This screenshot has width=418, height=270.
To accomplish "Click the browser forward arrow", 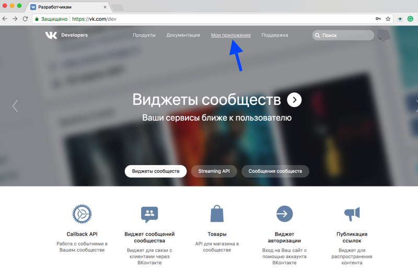I will [x=15, y=19].
